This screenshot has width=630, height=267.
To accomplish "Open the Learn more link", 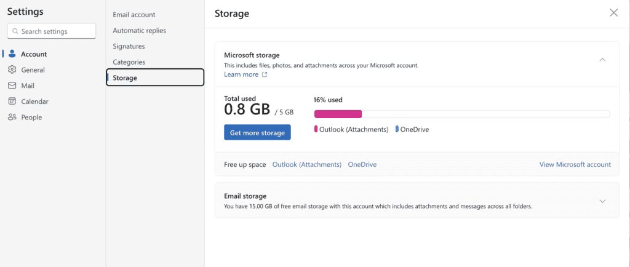I will click(x=241, y=74).
